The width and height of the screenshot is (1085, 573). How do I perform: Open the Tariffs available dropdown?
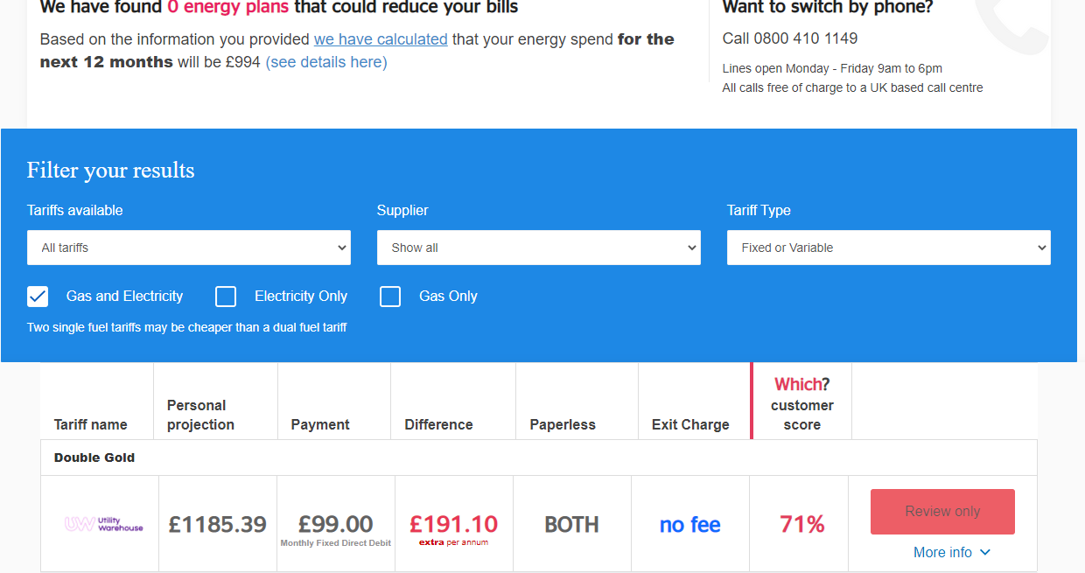[x=189, y=248]
